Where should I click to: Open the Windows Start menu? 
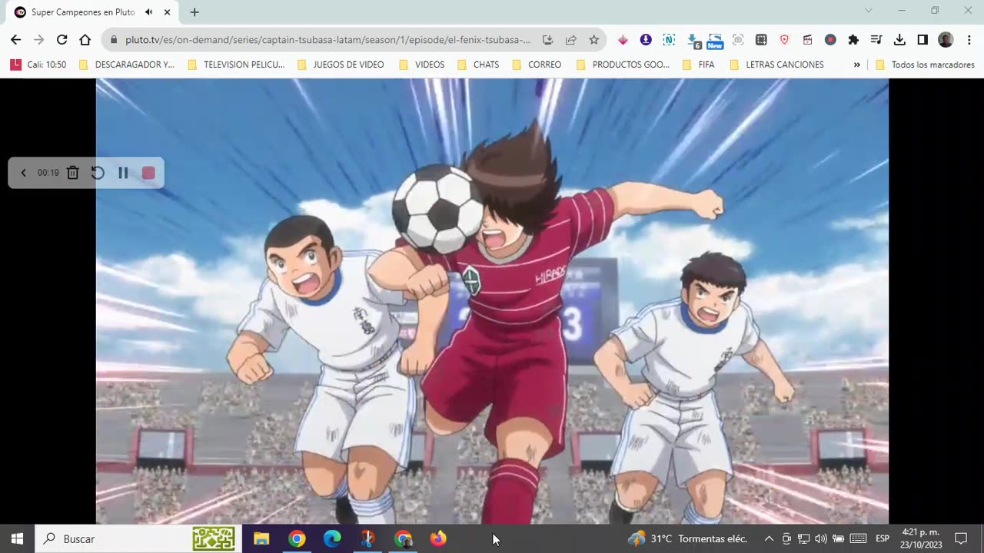[x=18, y=538]
